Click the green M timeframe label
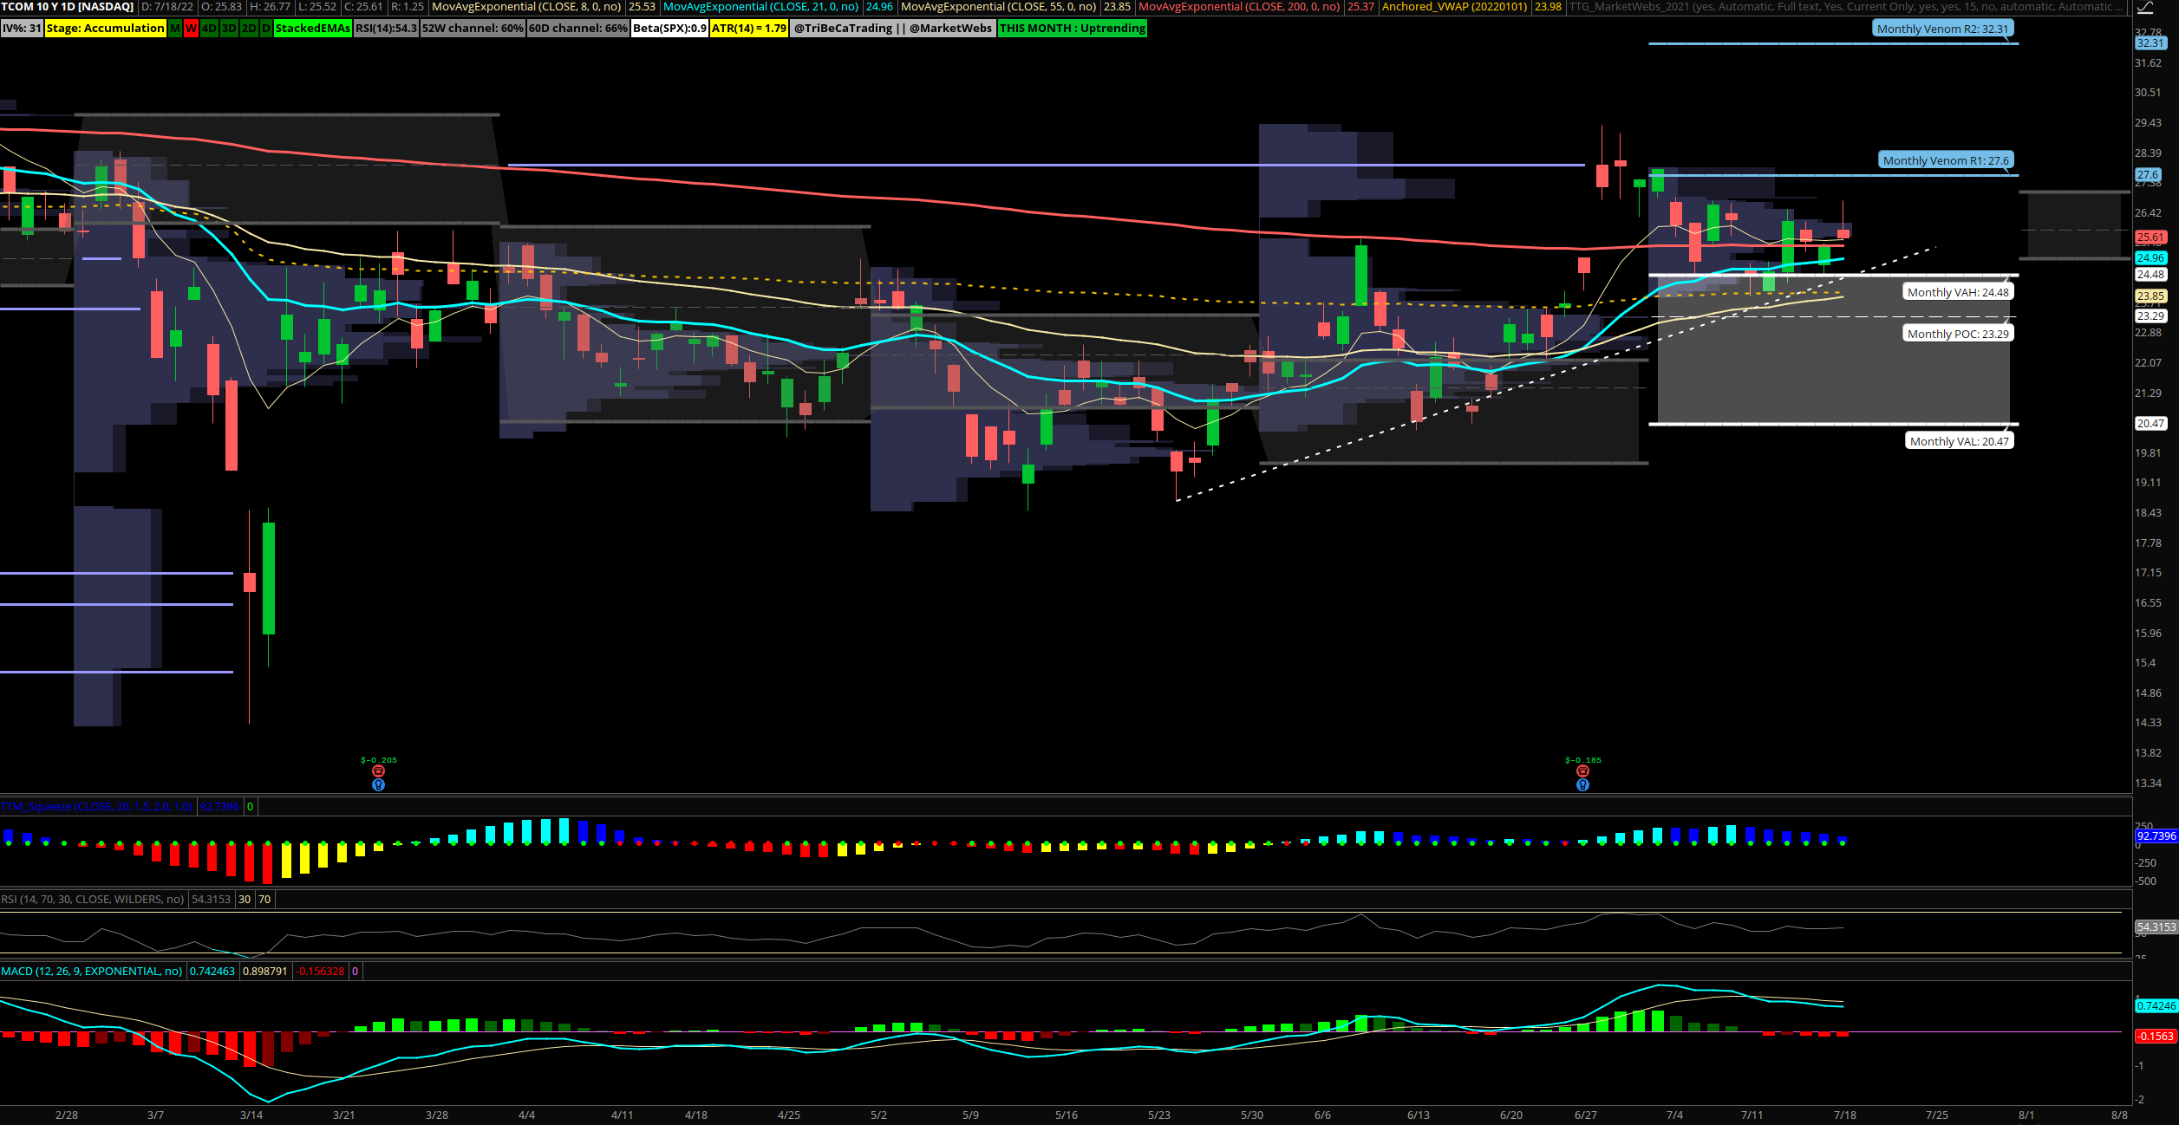2179x1125 pixels. 175,28
